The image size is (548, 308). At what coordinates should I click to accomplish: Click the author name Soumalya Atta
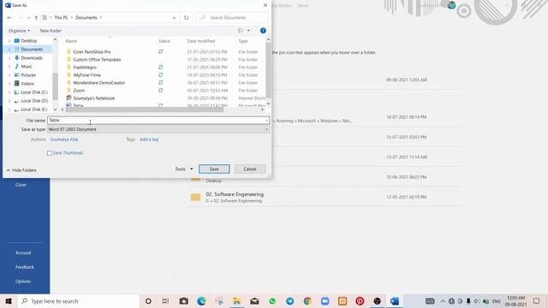click(x=64, y=139)
